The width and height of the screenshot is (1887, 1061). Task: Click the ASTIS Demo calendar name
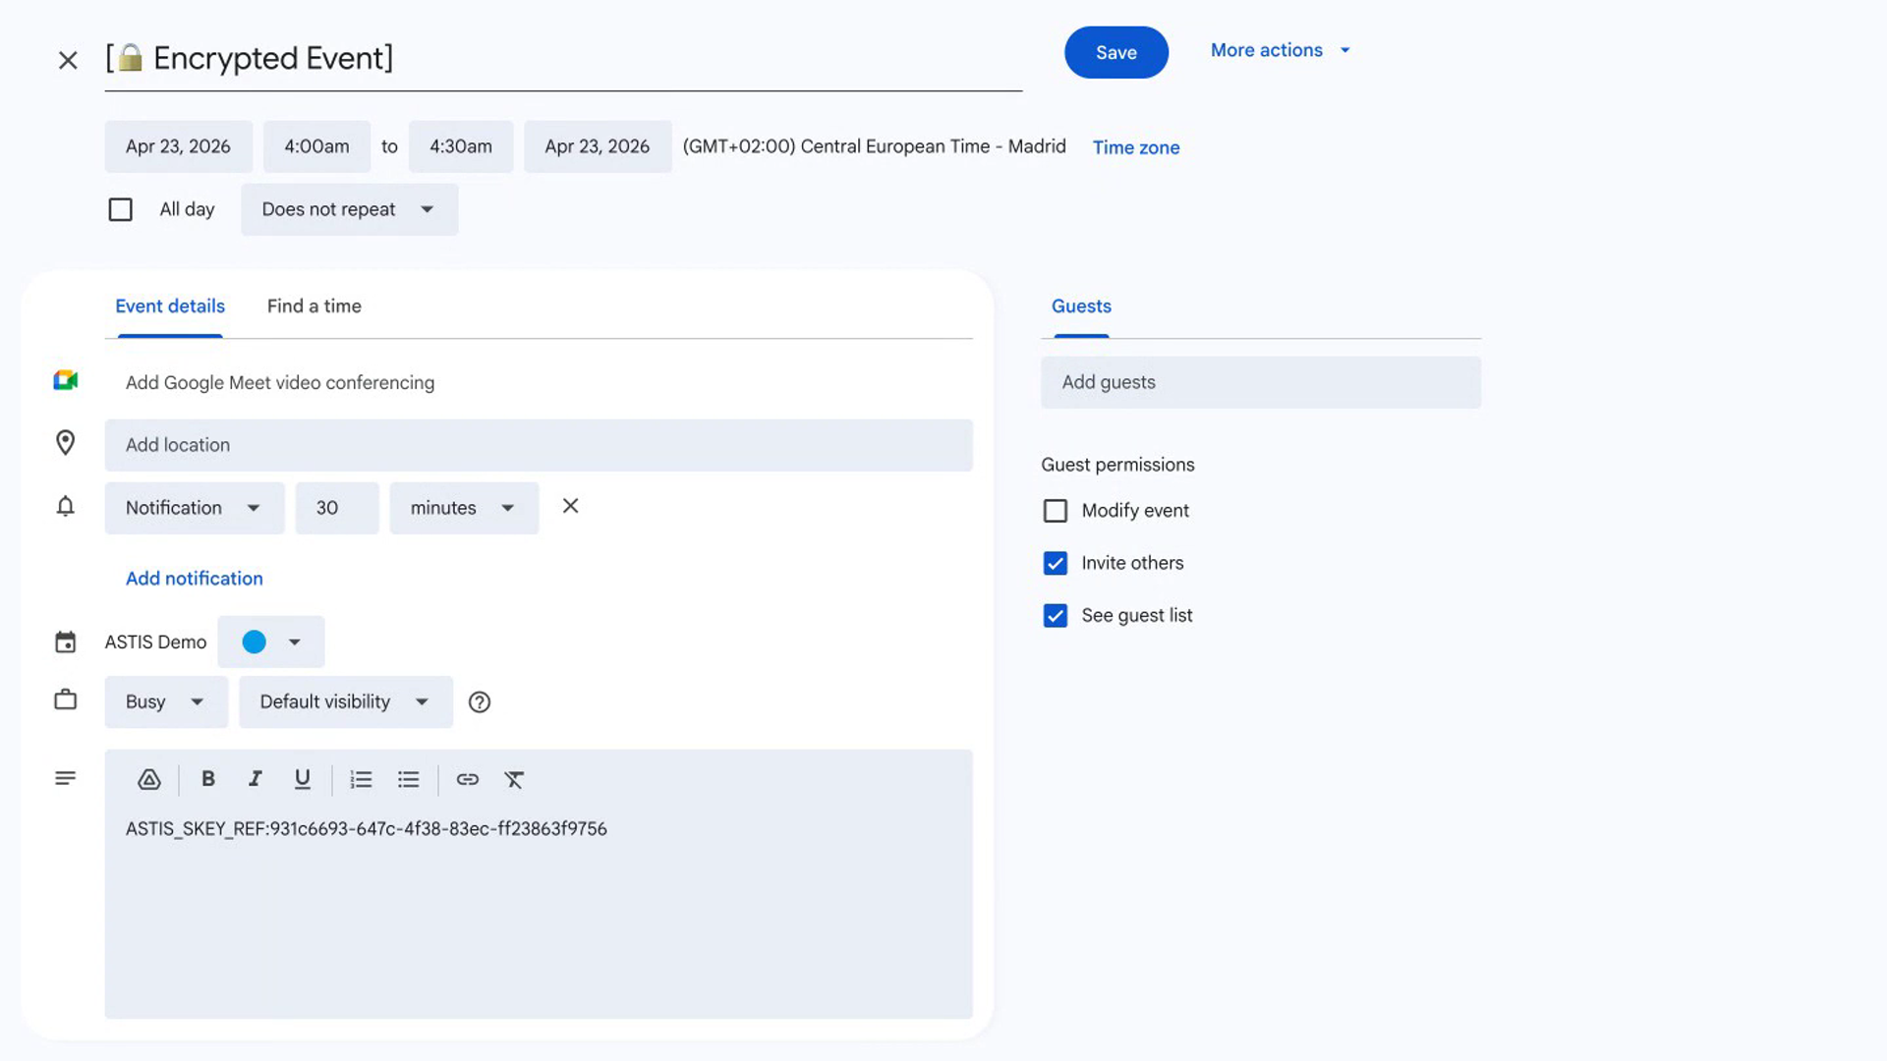pyautogui.click(x=155, y=642)
